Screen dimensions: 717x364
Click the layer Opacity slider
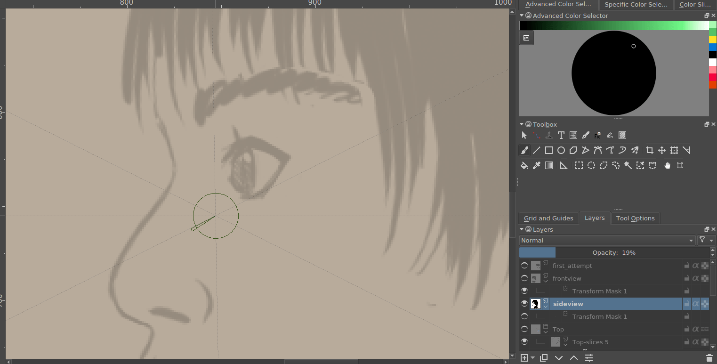tap(614, 252)
